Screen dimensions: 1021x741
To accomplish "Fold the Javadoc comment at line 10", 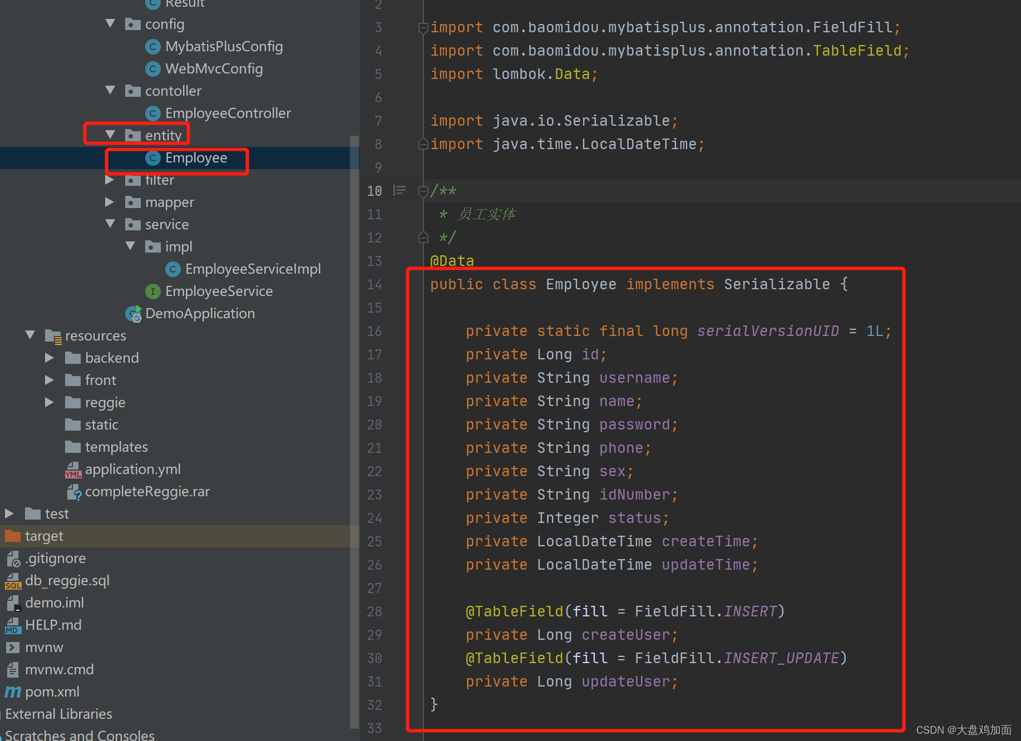I will click(x=423, y=191).
